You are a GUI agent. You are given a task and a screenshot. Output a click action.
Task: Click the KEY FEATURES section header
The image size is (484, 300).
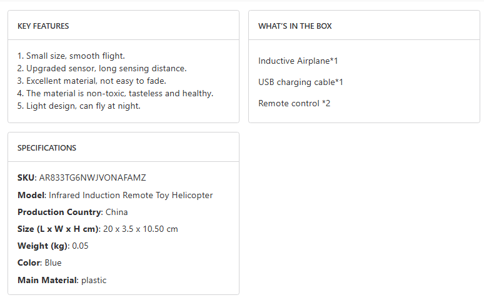43,26
